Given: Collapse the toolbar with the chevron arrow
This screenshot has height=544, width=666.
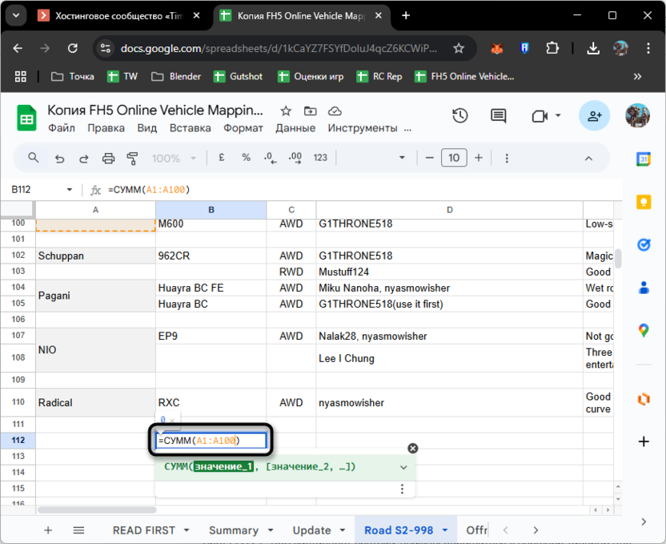Looking at the screenshot, I should (588, 158).
